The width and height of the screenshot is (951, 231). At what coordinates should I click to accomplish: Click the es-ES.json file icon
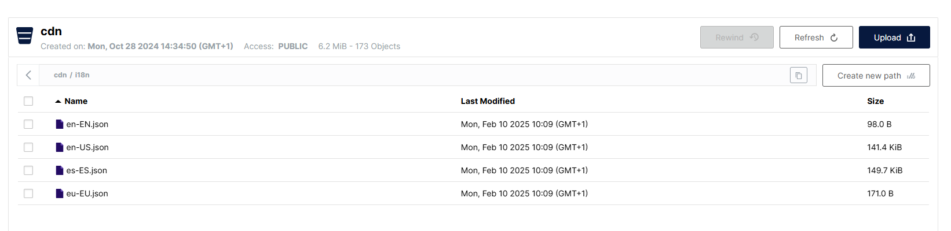(x=59, y=170)
